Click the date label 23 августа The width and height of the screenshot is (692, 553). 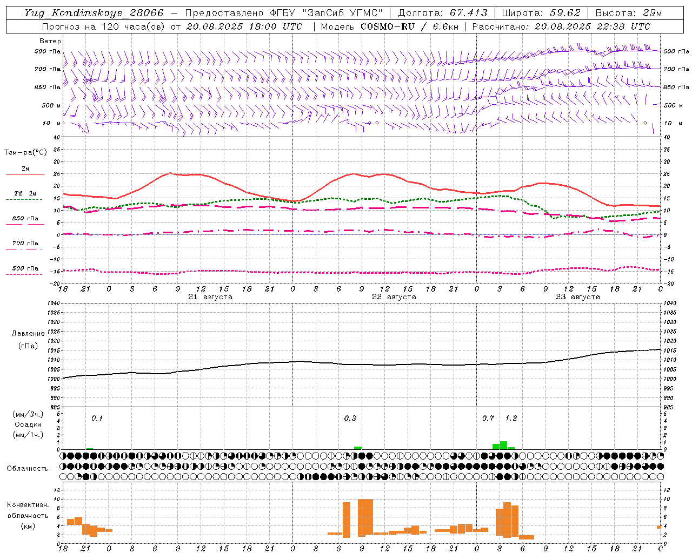coord(578,297)
